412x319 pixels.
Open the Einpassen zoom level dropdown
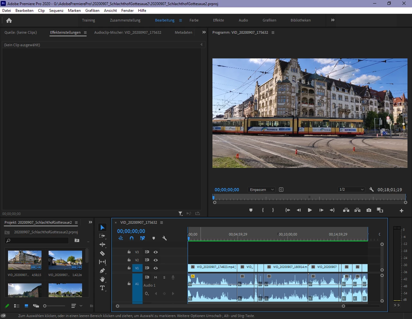261,190
